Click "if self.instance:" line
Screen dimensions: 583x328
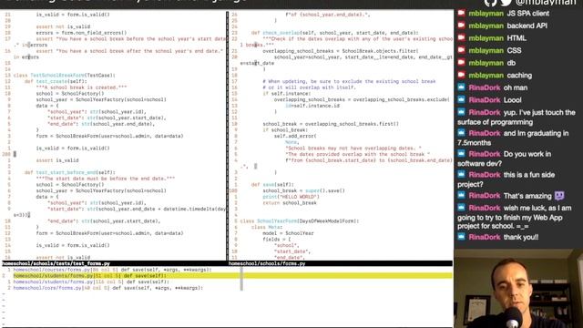pyautogui.click(x=286, y=93)
